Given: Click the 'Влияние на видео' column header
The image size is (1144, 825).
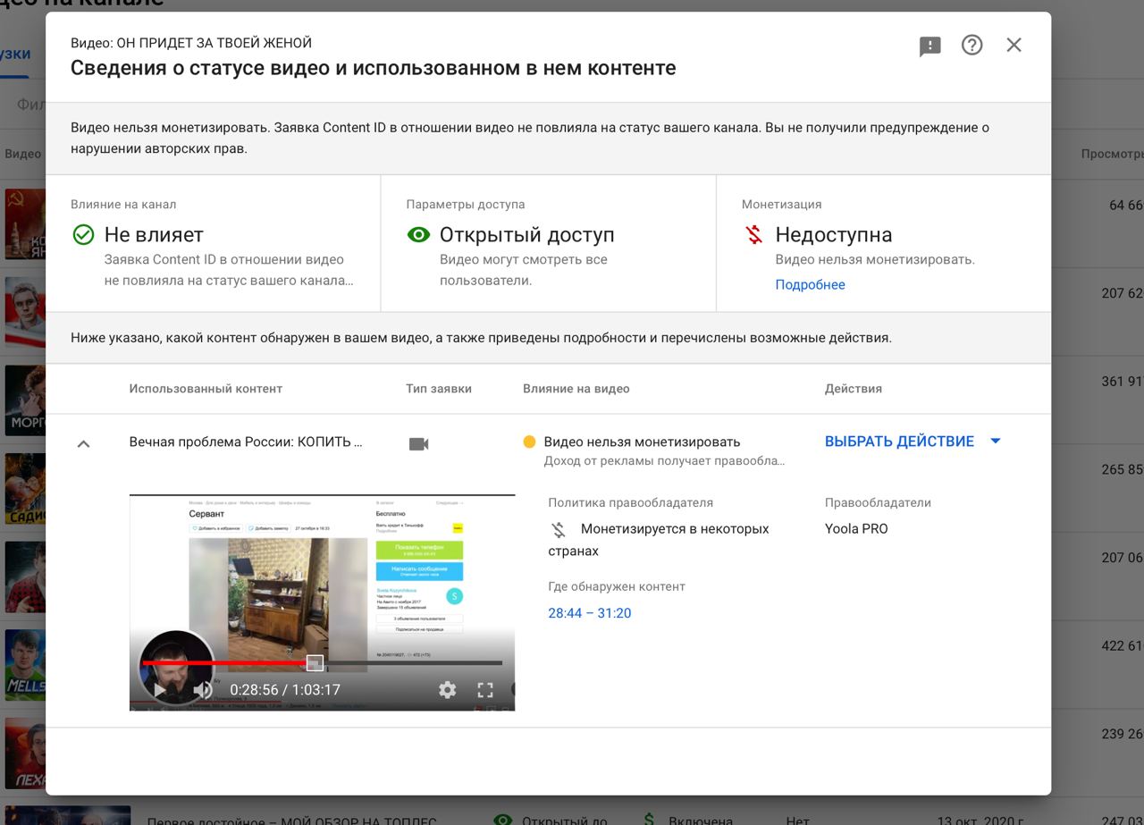Looking at the screenshot, I should click(x=576, y=389).
